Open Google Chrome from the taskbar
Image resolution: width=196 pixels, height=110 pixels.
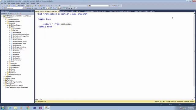point(28,108)
